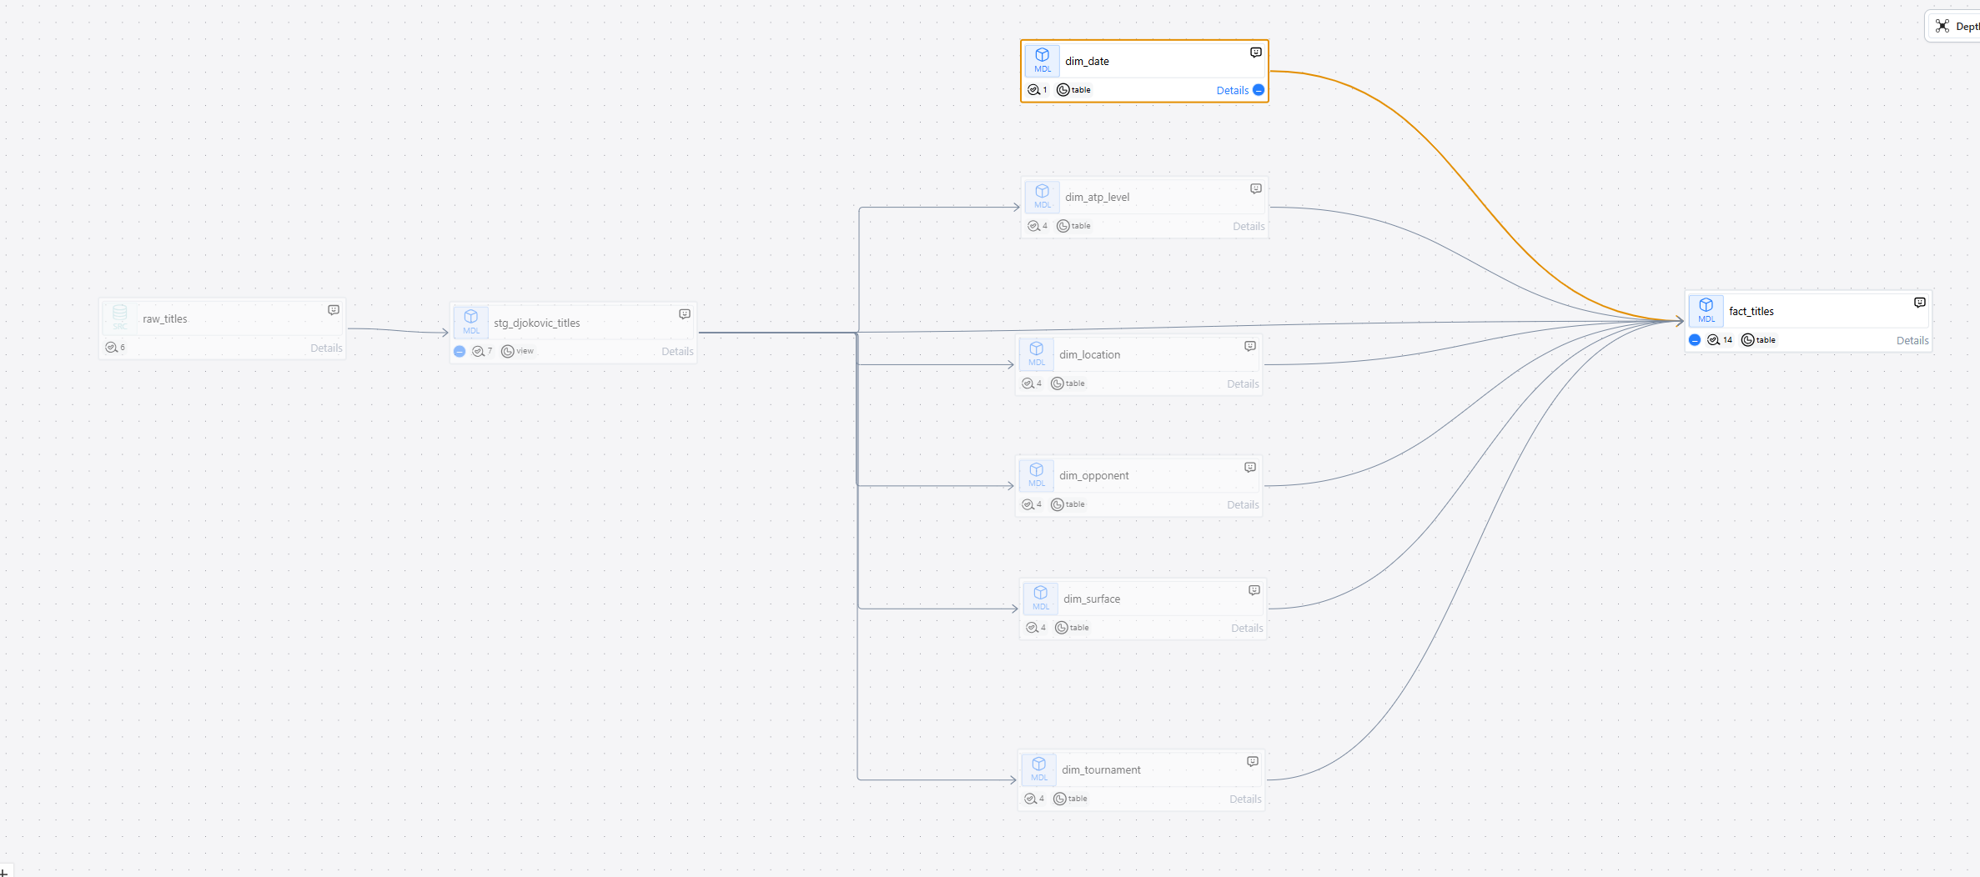
Task: Open Details link on dim_opponent
Action: [x=1243, y=505]
